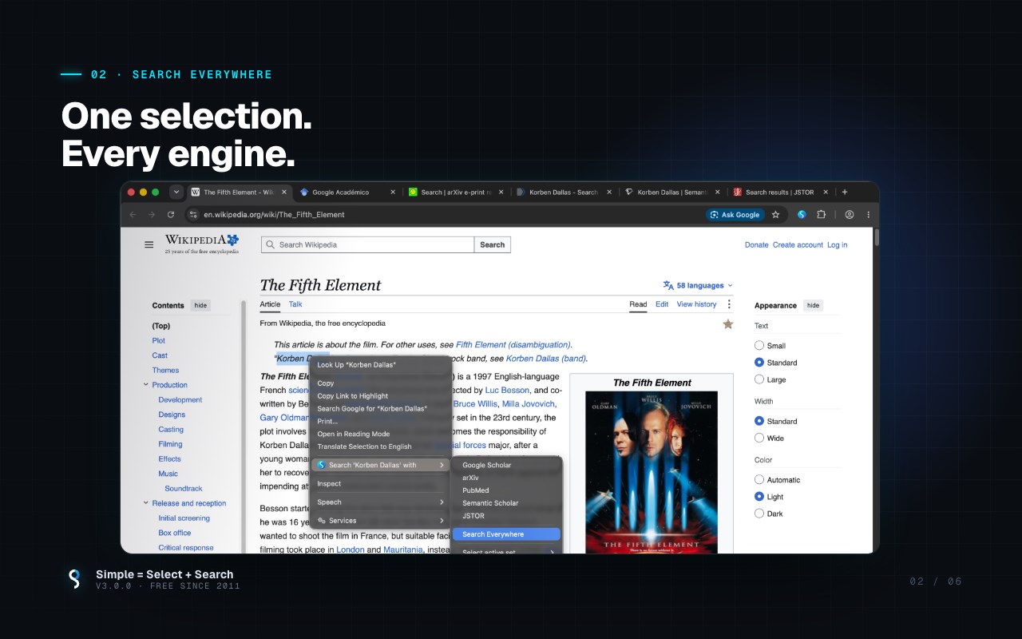Click the browser reload icon
The image size is (1022, 639).
click(x=171, y=215)
